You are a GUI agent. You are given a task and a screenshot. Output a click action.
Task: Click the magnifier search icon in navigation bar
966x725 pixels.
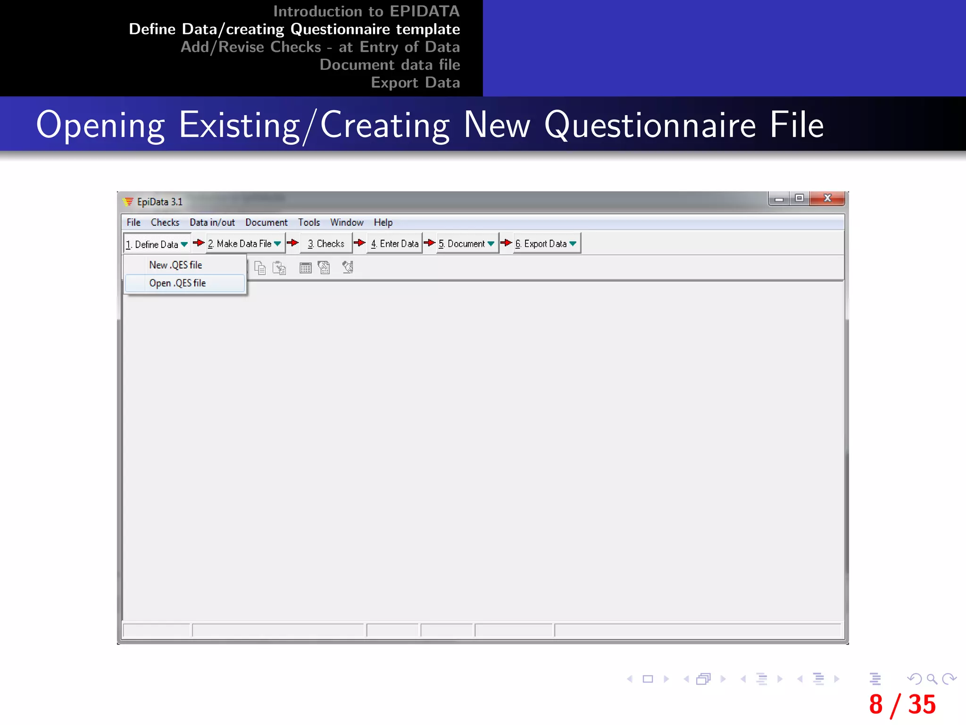[x=932, y=679]
